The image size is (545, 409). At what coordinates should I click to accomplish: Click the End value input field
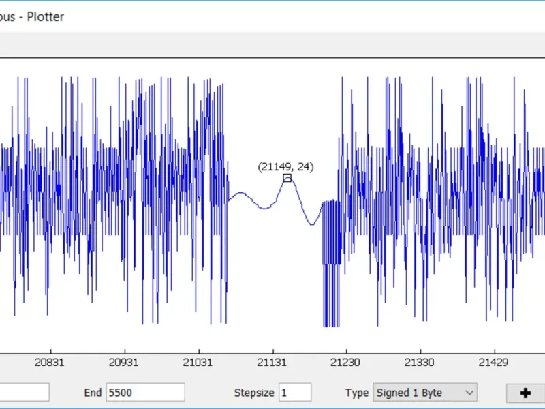tap(145, 393)
